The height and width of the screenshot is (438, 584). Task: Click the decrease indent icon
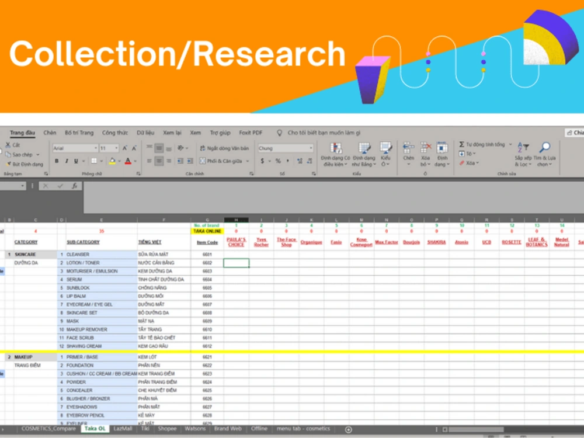(x=180, y=161)
